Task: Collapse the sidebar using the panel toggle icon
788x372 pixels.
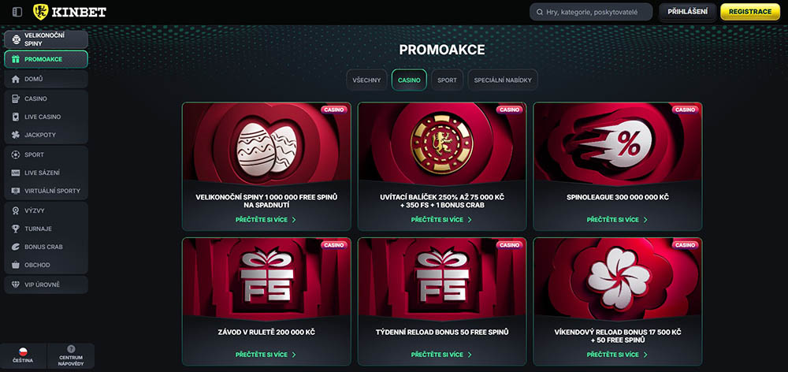Action: 17,12
